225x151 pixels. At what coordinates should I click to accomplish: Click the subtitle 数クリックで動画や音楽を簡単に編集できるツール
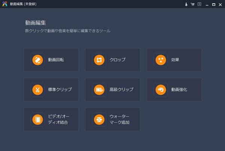(68, 31)
